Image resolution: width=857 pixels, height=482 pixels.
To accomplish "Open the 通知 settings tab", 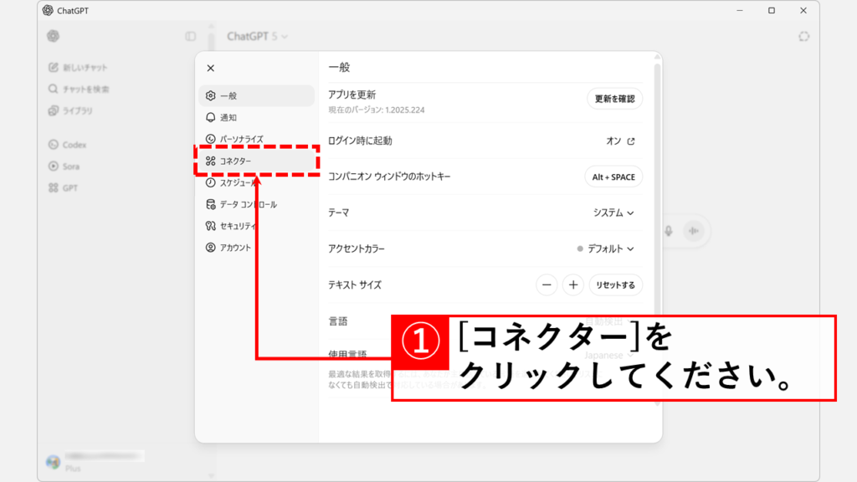I will pos(256,117).
